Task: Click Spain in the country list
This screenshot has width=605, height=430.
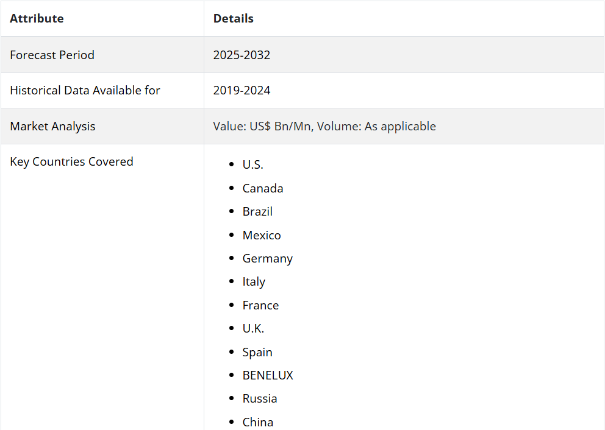Action: click(257, 353)
